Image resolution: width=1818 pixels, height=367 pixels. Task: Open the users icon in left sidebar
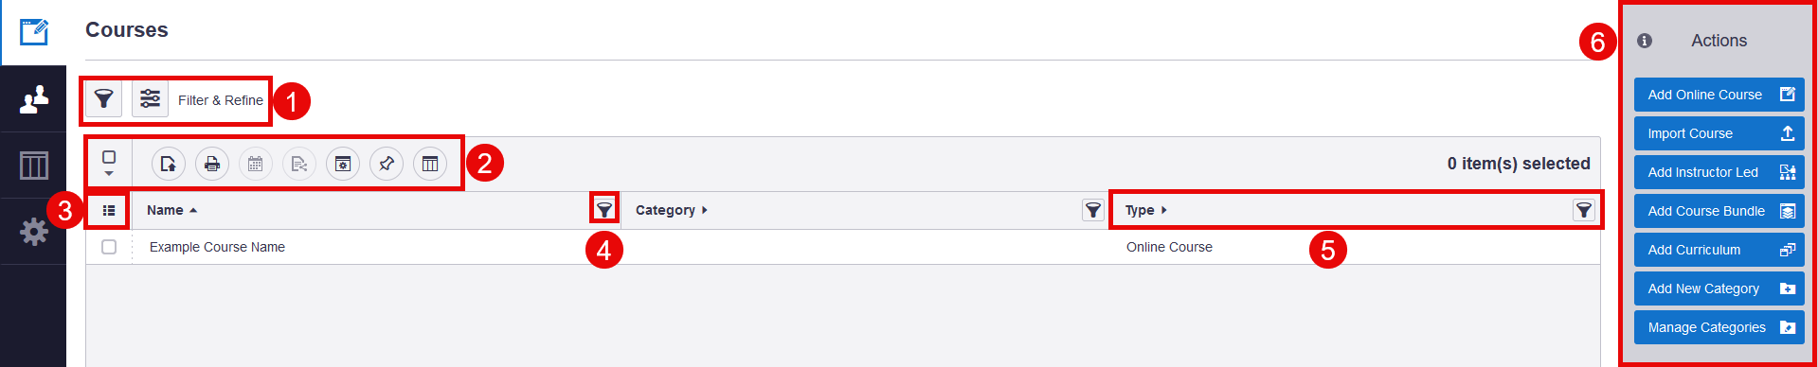pyautogui.click(x=33, y=98)
